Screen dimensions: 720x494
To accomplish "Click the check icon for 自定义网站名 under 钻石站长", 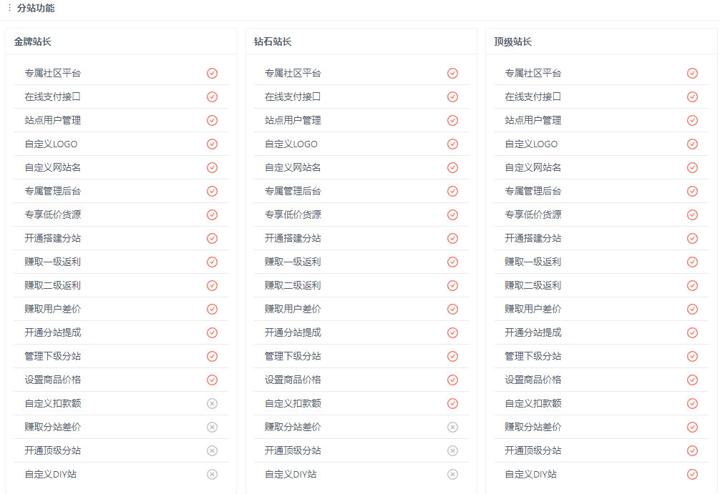I will click(453, 168).
